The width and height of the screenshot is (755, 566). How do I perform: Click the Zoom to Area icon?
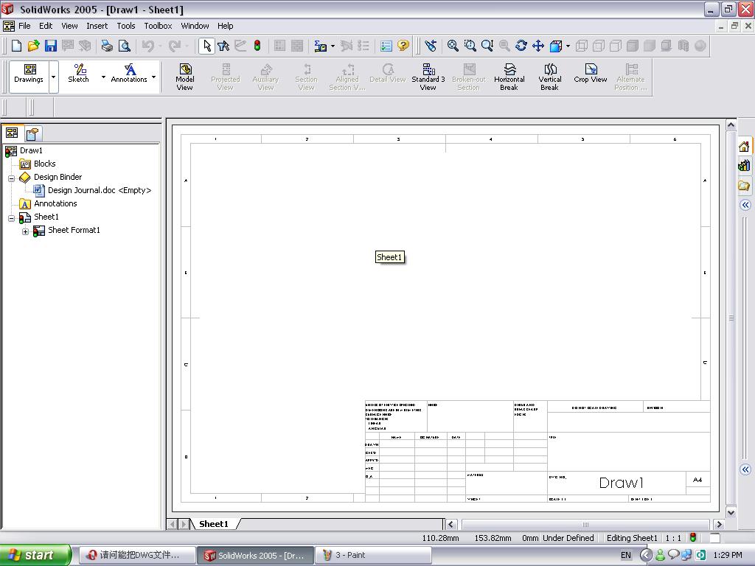point(470,46)
